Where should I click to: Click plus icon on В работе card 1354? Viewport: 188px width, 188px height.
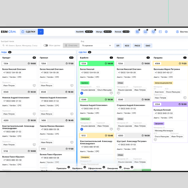tap(82, 93)
